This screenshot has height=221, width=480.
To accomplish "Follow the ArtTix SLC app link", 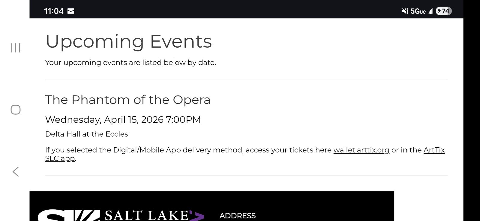I will (434, 150).
